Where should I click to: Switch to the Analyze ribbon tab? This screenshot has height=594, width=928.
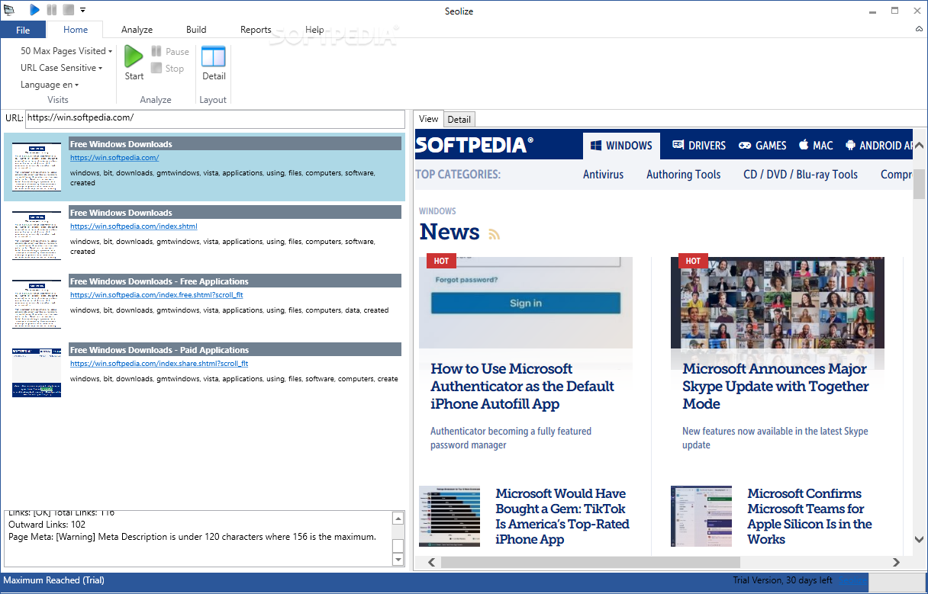(137, 30)
